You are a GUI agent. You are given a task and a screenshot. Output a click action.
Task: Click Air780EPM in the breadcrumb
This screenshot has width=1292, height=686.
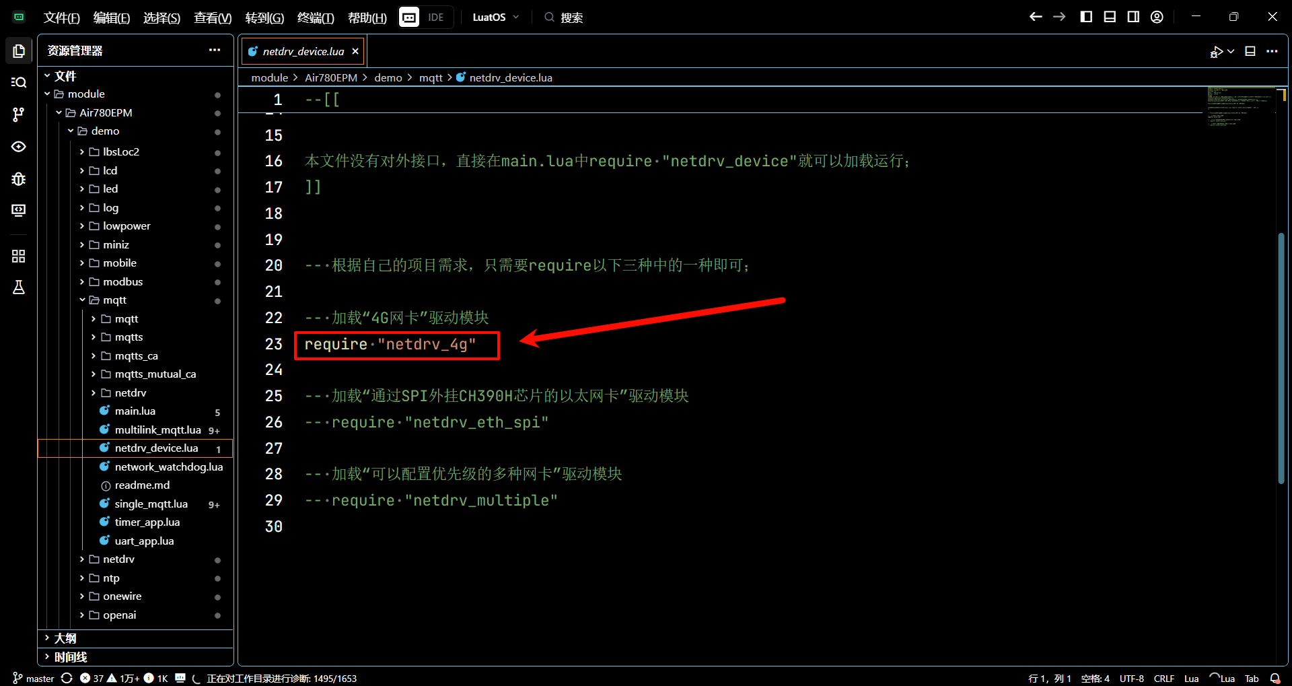coord(331,77)
